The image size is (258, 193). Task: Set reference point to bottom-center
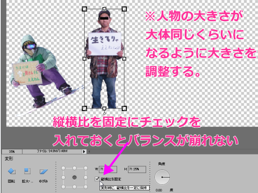tap(74, 187)
